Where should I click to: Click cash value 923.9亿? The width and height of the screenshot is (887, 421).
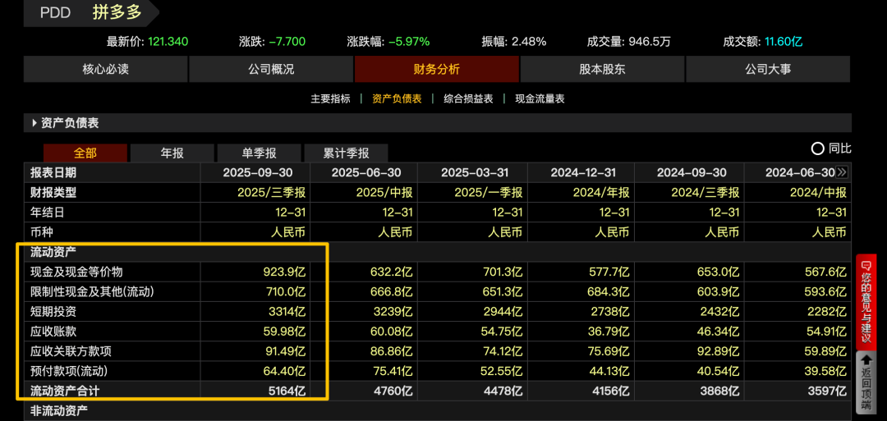[285, 272]
